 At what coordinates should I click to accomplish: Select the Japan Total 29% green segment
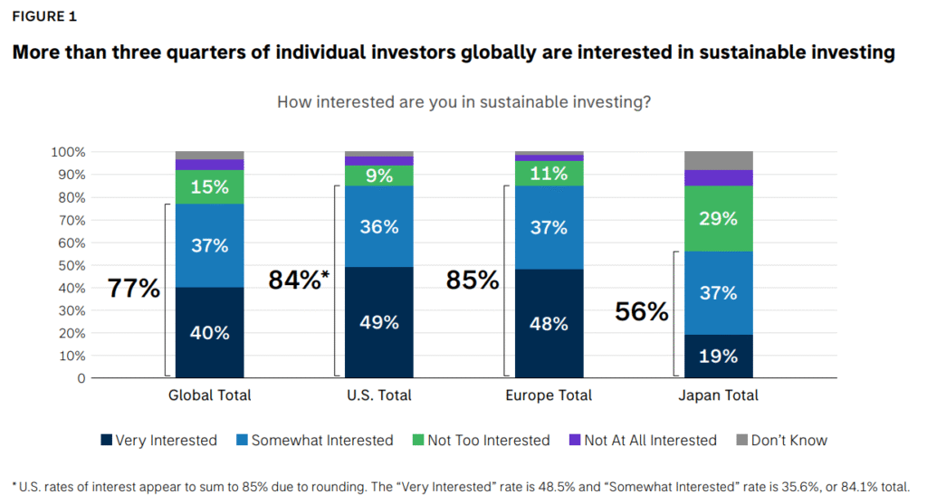pos(719,218)
